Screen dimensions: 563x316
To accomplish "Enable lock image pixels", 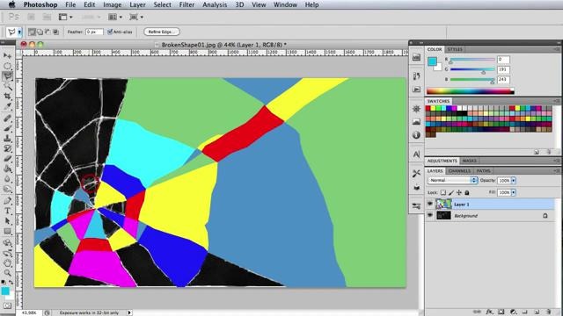I will coord(451,193).
